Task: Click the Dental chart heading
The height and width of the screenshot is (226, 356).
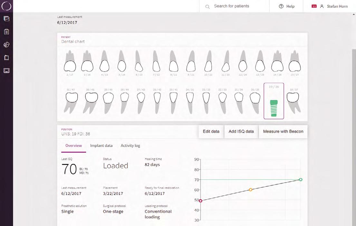Action: [x=73, y=41]
